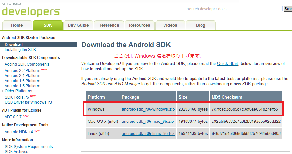Open the Older Platforms link

click(x=18, y=91)
